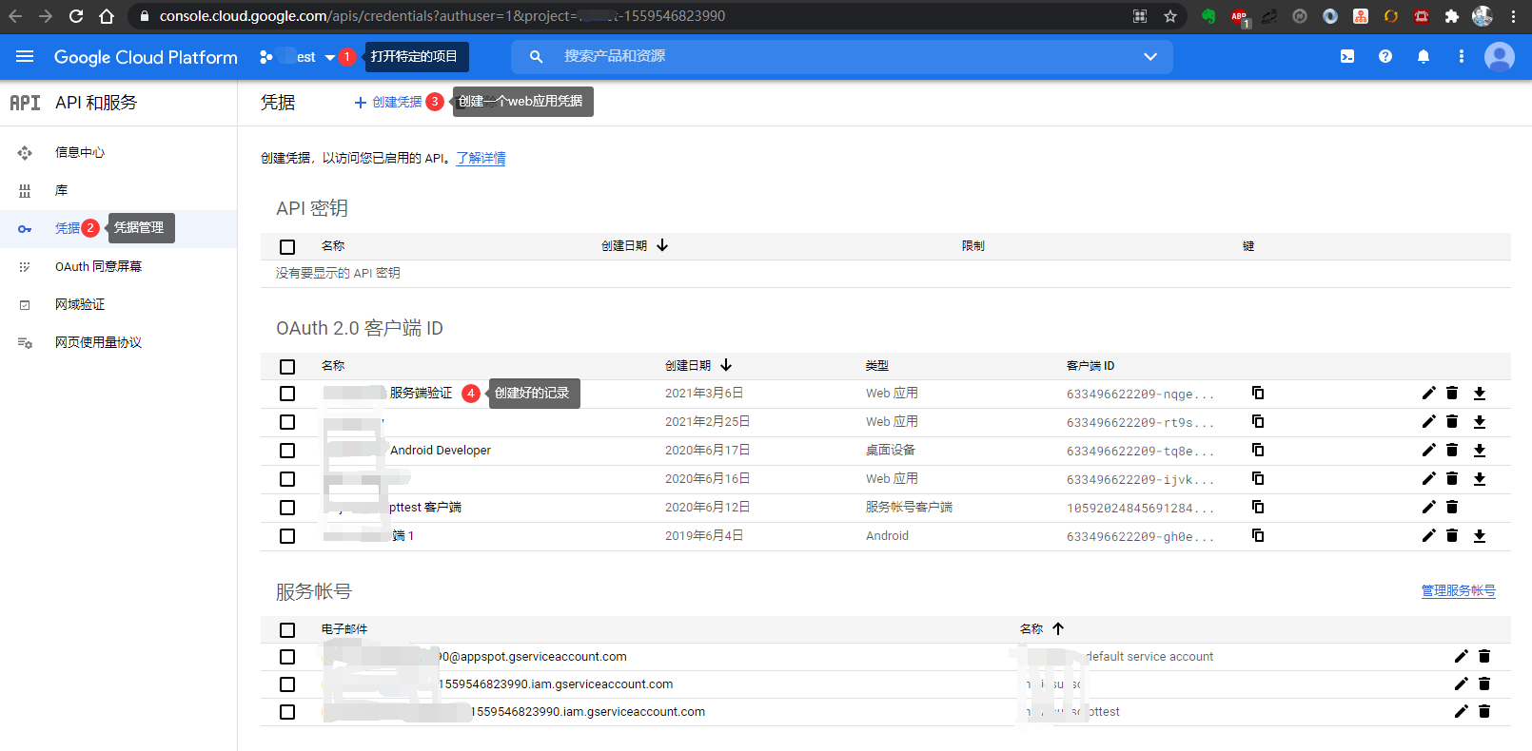The width and height of the screenshot is (1532, 751).
Task: Select all OAuth 2.0 client IDs checkbox
Action: [287, 367]
